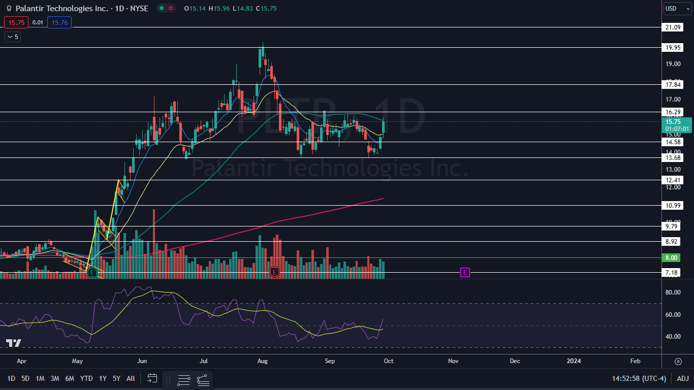The width and height of the screenshot is (694, 390).
Task: Click the L14.83 low value
Action: [243, 9]
